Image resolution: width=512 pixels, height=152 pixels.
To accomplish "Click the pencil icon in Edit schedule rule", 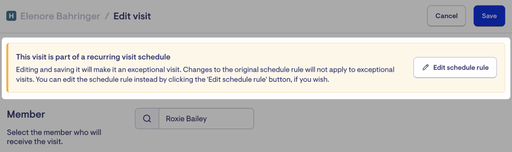I will [x=426, y=68].
